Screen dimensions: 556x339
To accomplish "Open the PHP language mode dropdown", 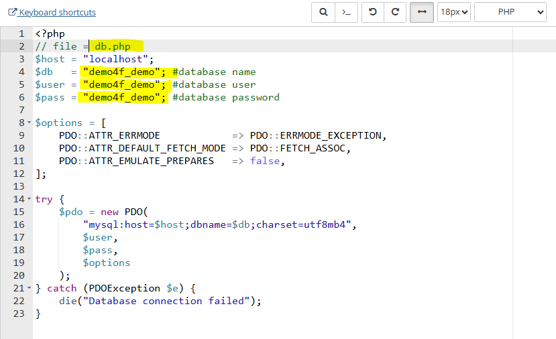I will (510, 12).
